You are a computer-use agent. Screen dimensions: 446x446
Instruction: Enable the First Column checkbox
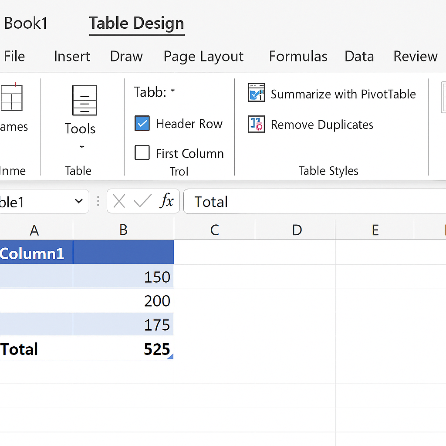click(142, 153)
